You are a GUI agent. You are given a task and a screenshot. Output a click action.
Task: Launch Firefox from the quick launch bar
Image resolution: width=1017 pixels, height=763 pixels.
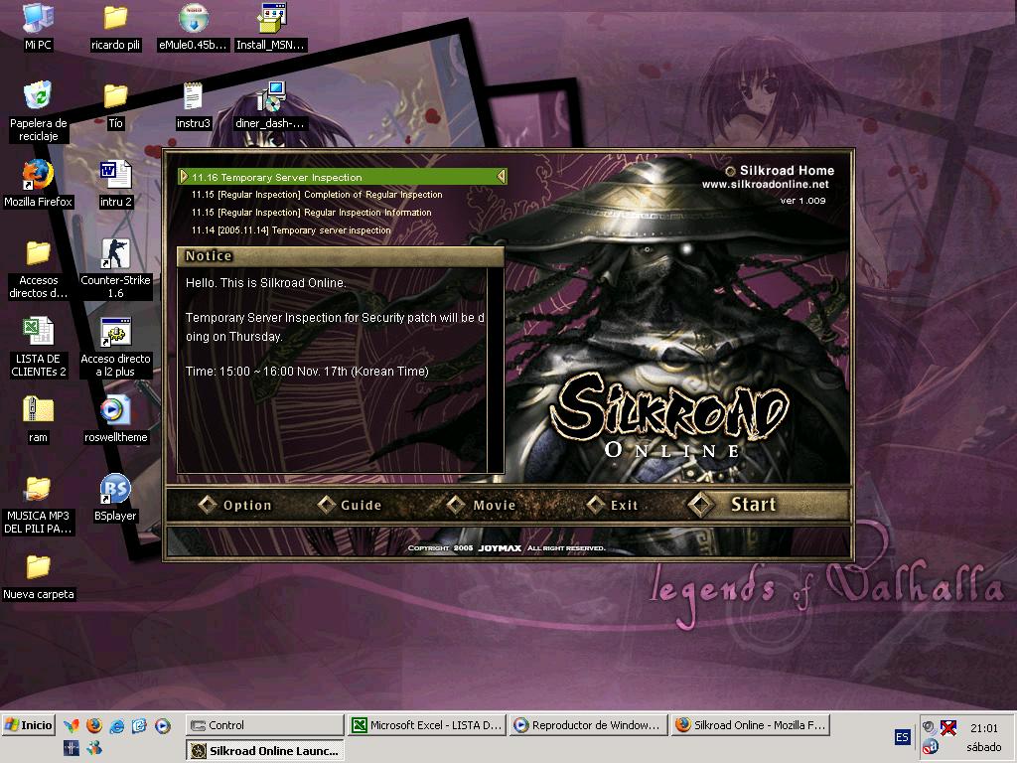(94, 725)
